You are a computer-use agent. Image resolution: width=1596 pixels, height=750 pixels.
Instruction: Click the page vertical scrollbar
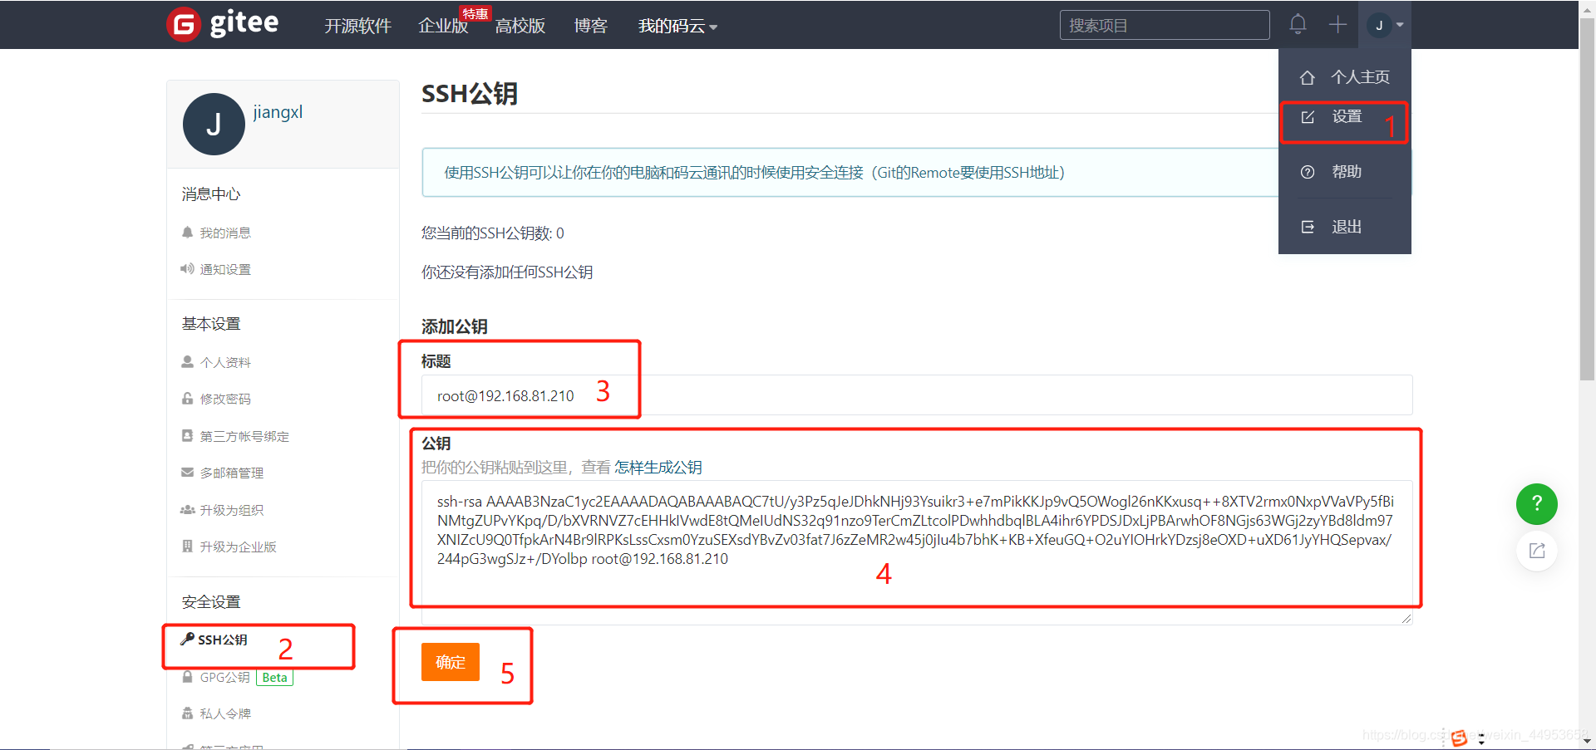point(1587,198)
